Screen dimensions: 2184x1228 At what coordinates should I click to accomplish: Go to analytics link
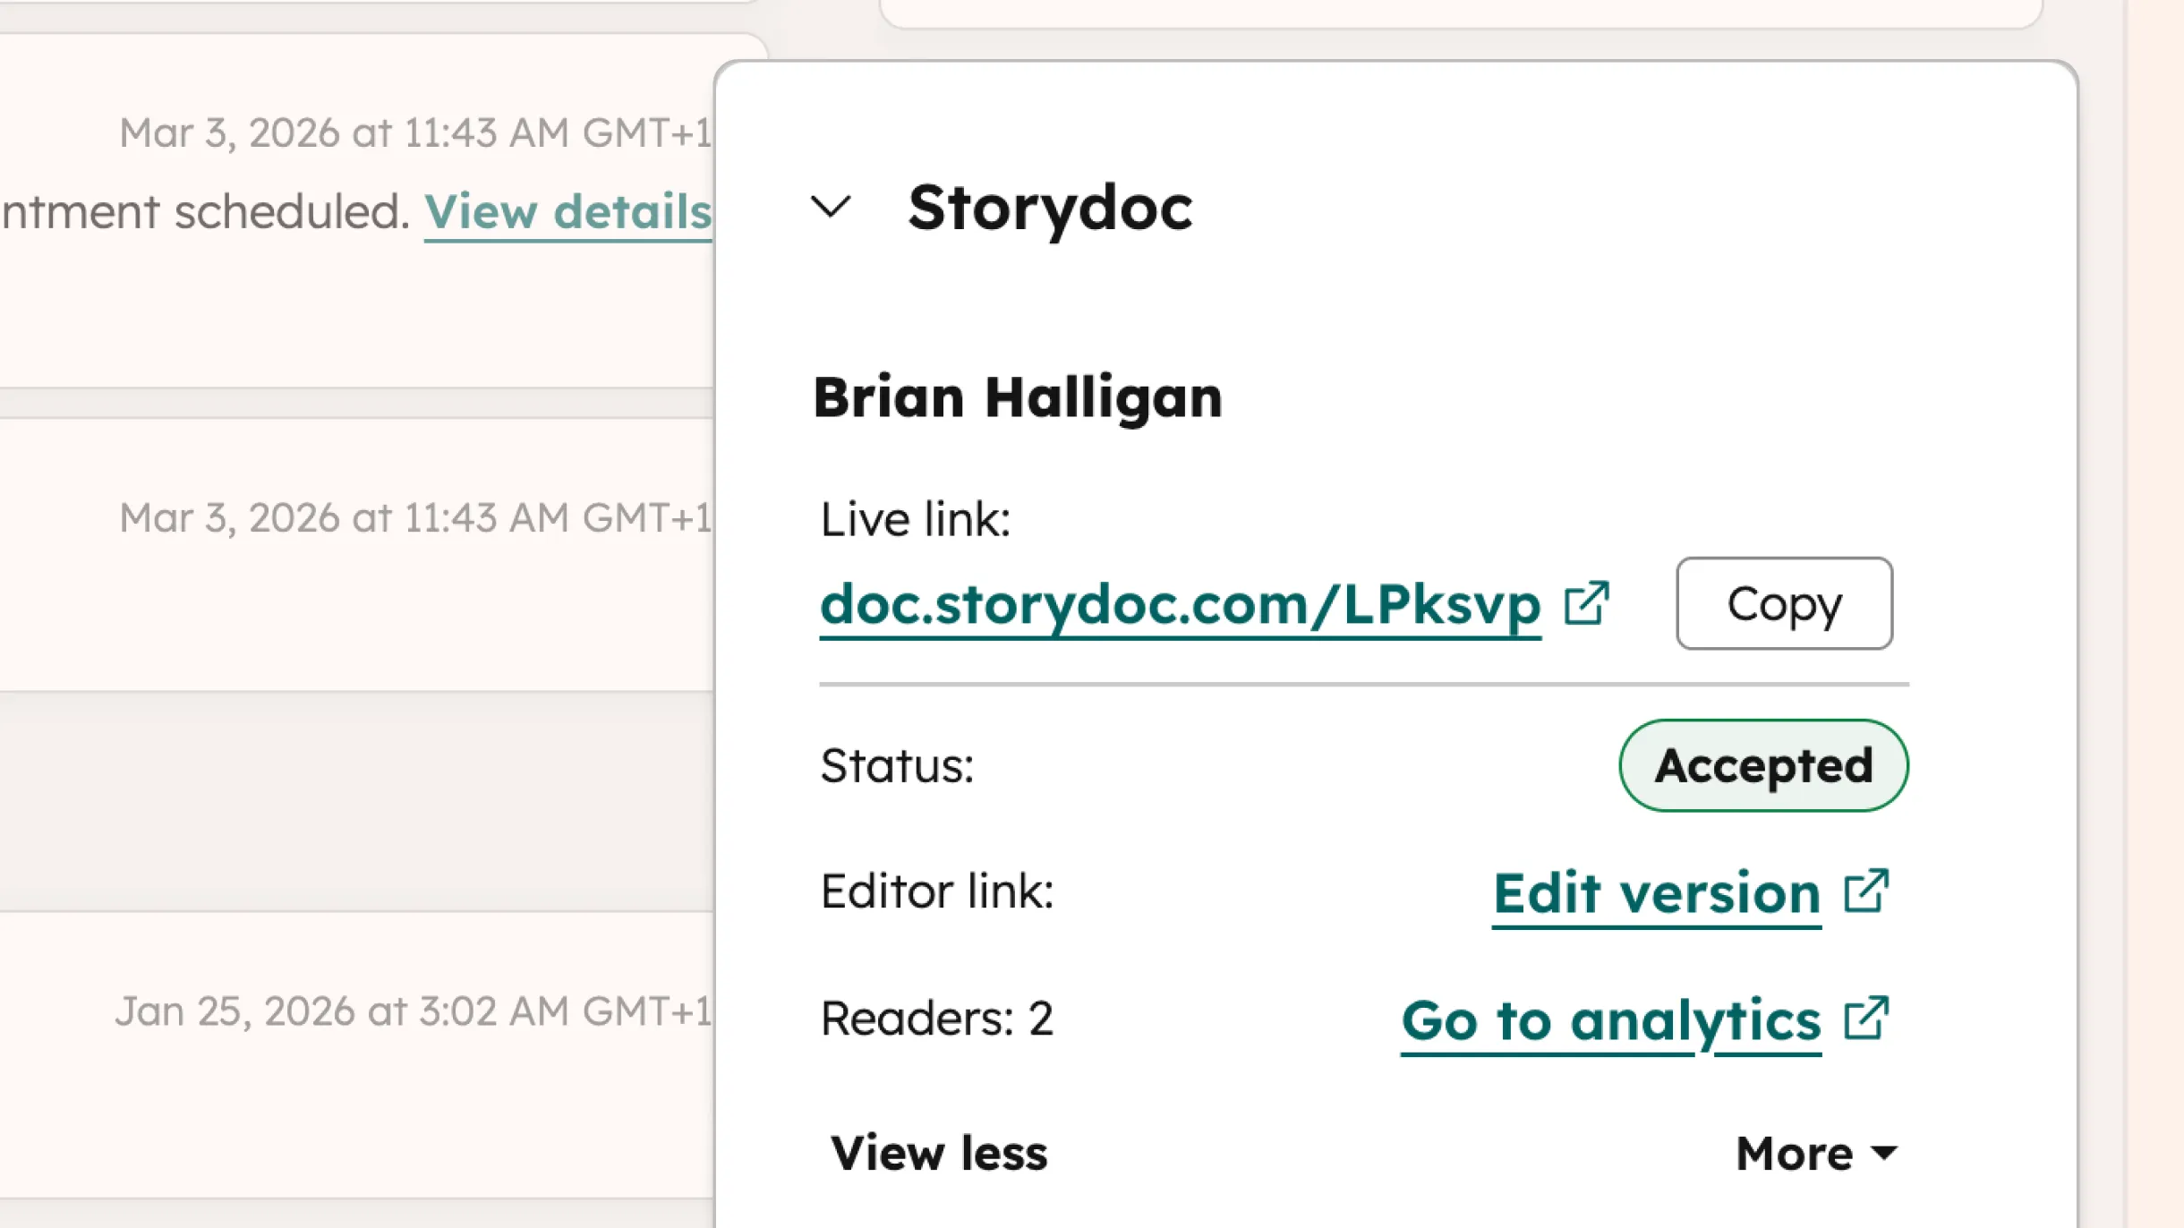pos(1611,1021)
